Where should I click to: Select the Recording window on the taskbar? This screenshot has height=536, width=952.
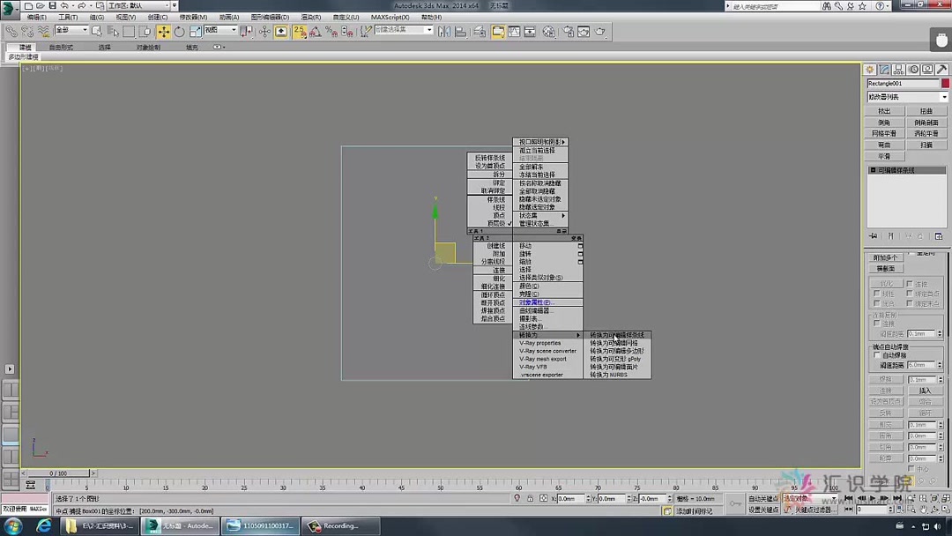(x=340, y=525)
